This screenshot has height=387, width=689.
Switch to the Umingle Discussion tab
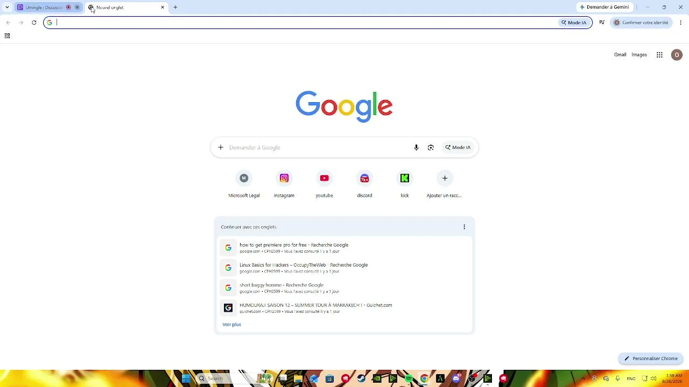tap(44, 8)
